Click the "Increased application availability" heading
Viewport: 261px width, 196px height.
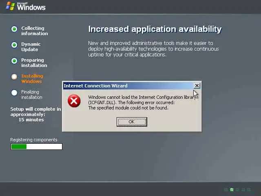(155, 29)
